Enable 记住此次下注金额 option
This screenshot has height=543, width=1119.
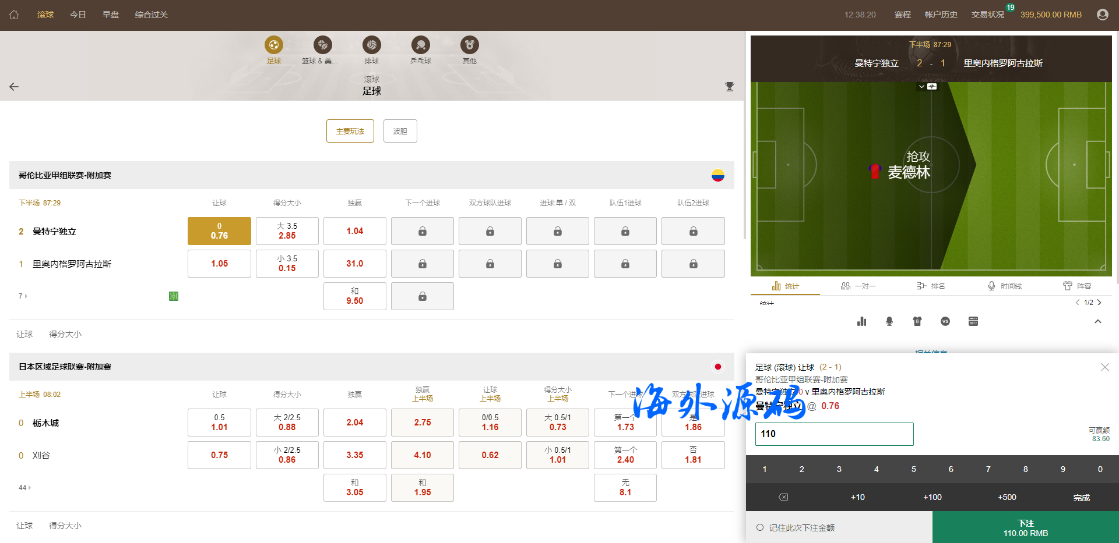click(x=760, y=528)
